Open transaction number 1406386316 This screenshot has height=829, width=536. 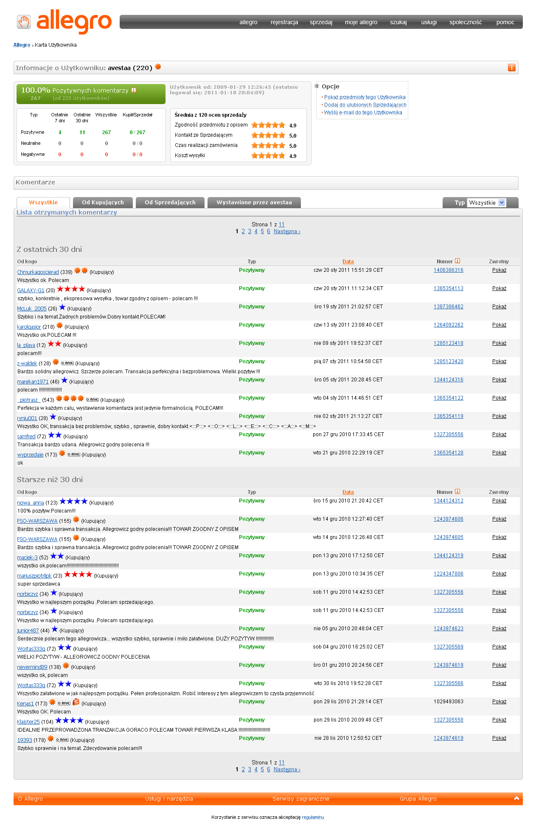pyautogui.click(x=449, y=270)
